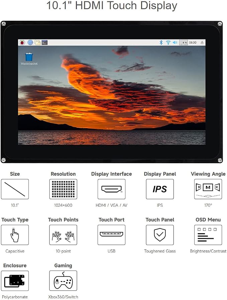This screenshot has width=227, height=300.
Task: Click the Viewing Angle 170° icon
Action: (208, 189)
